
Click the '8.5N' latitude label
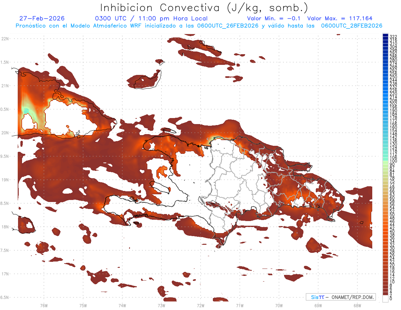[x=5, y=203]
